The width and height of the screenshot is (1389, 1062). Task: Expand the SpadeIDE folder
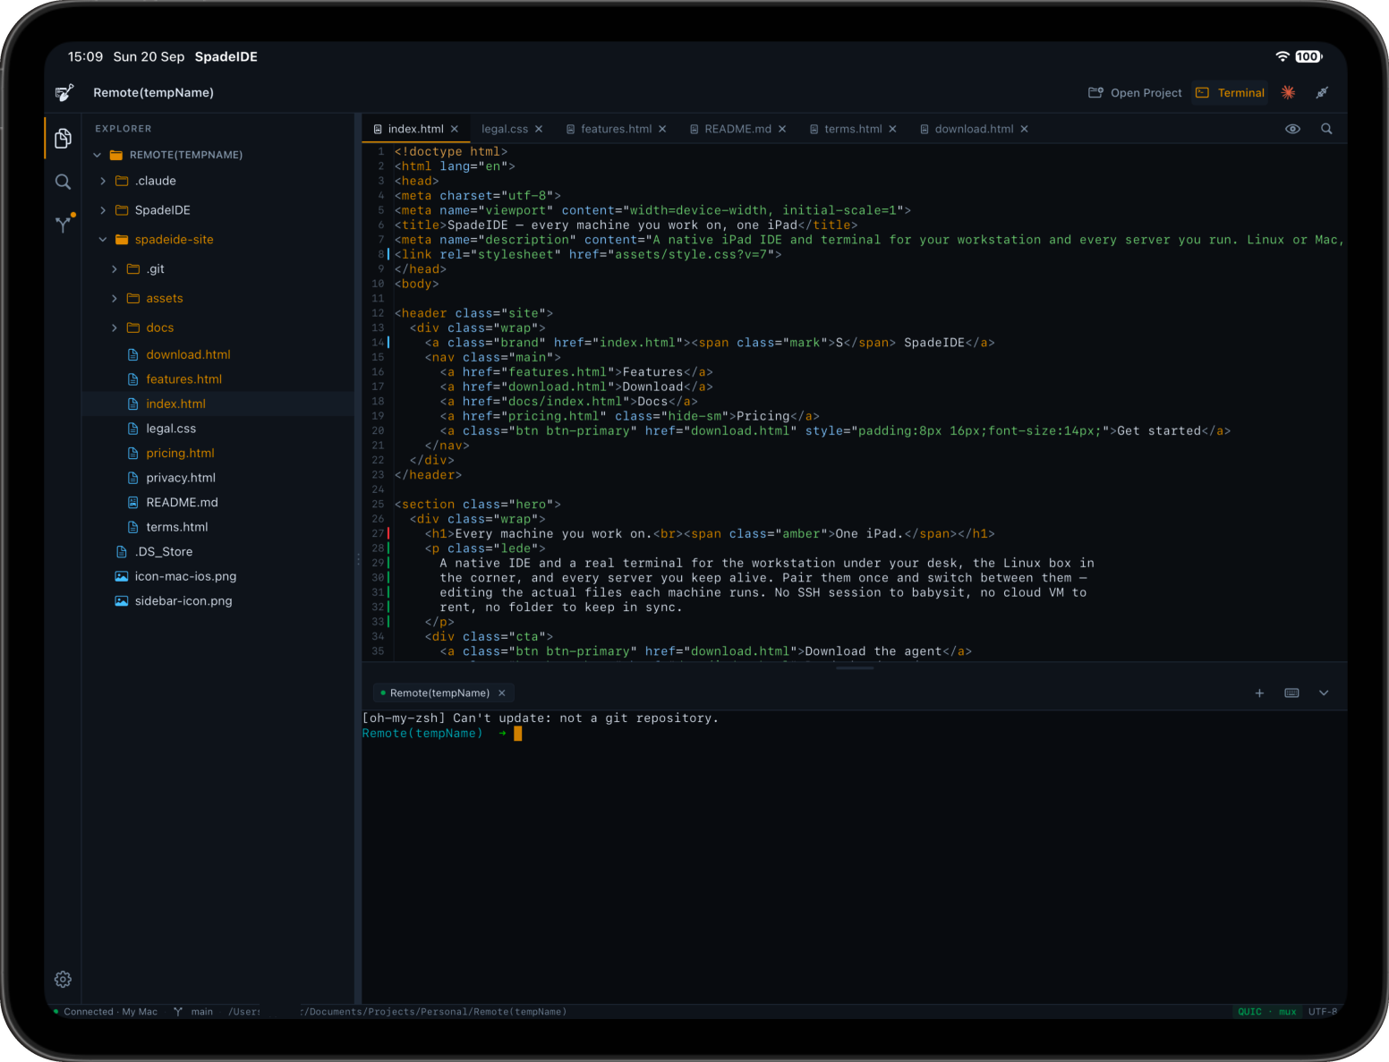[103, 210]
